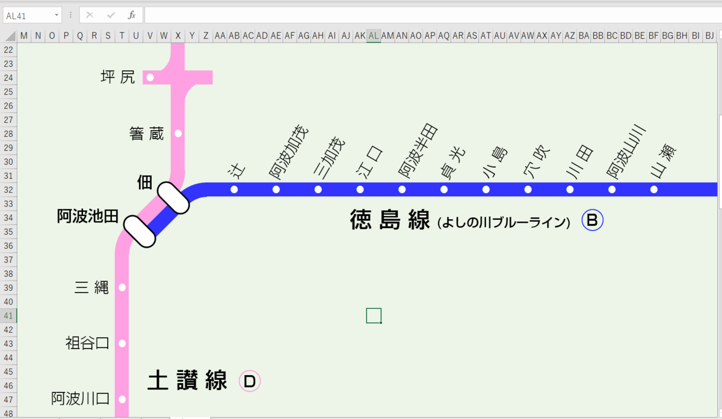Click the circled B line symbol
Viewport: 722px width, 419px height.
(592, 221)
